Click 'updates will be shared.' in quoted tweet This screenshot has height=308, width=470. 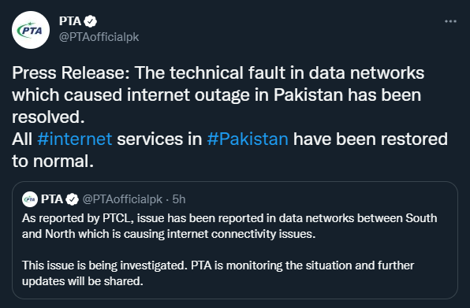(x=83, y=281)
